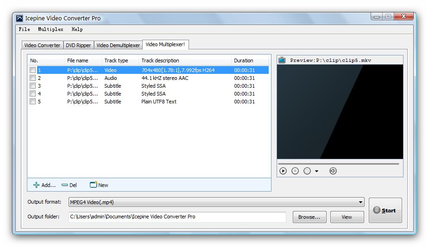Select the '704x480[1.78:1],7.992fps H264' row

pos(149,70)
